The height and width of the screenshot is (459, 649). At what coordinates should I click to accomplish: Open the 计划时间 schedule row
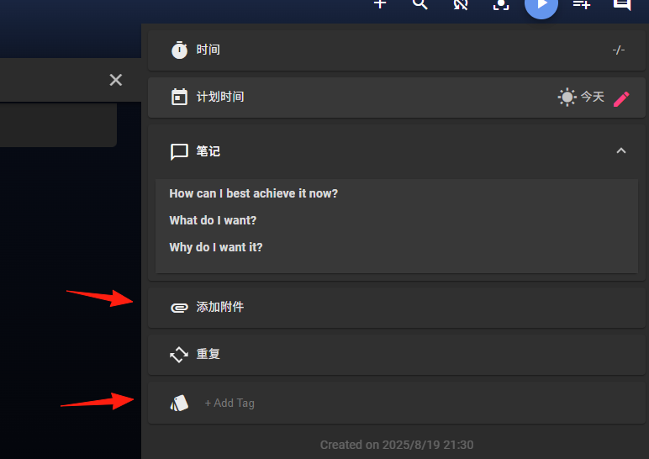[x=396, y=98]
